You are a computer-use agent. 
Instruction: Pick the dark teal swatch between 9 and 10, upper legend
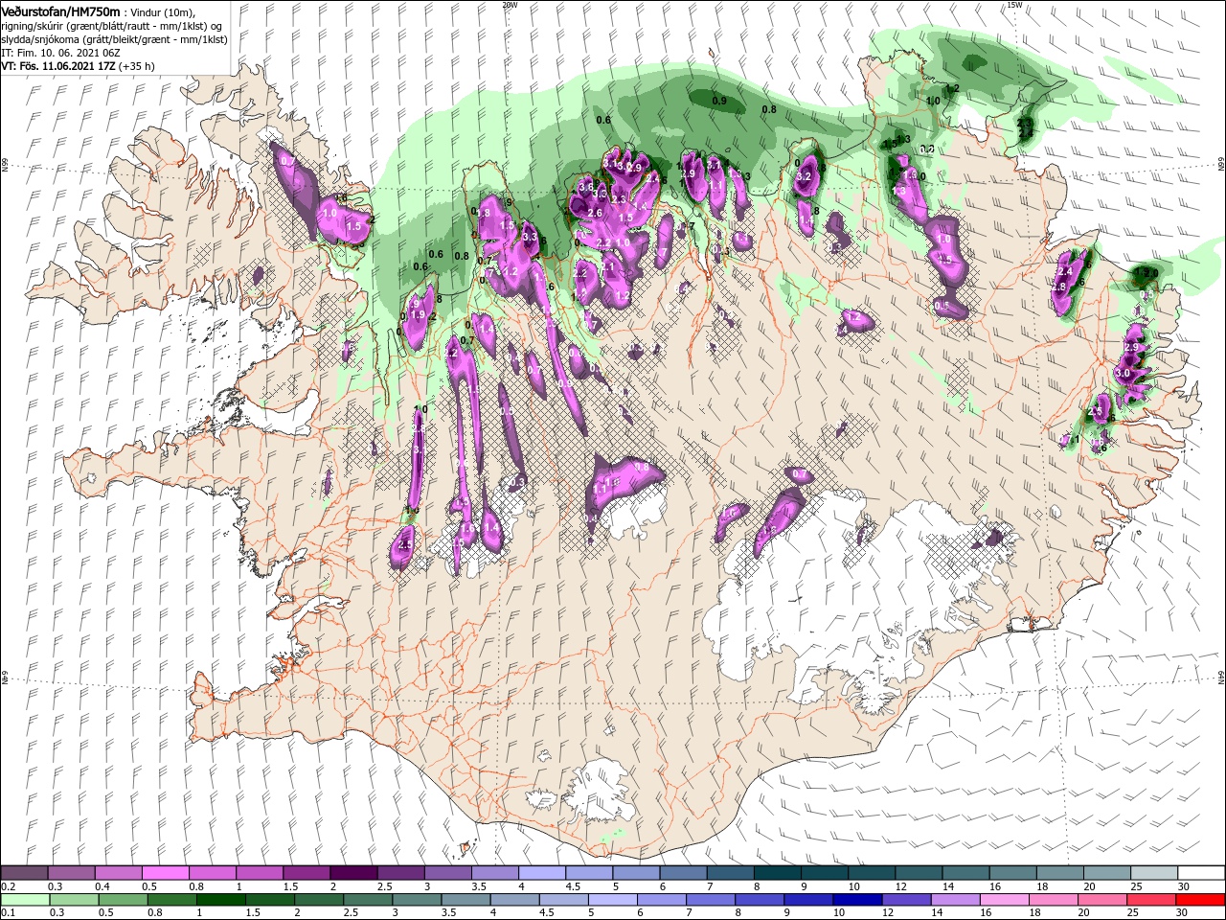825,873
